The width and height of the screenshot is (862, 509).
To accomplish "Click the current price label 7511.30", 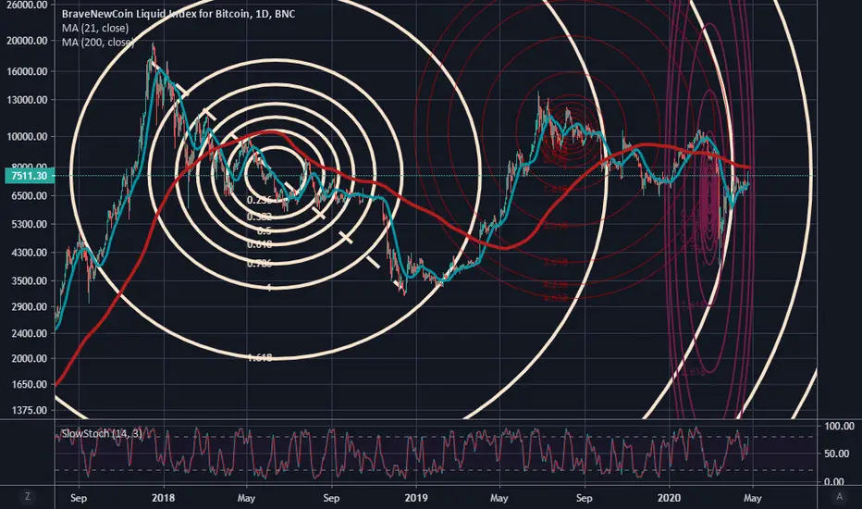I will [x=30, y=176].
